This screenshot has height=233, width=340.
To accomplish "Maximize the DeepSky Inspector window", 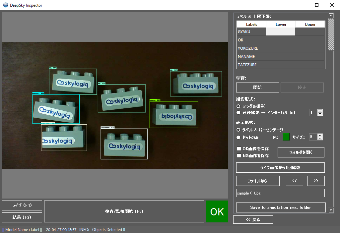I will [317, 5].
